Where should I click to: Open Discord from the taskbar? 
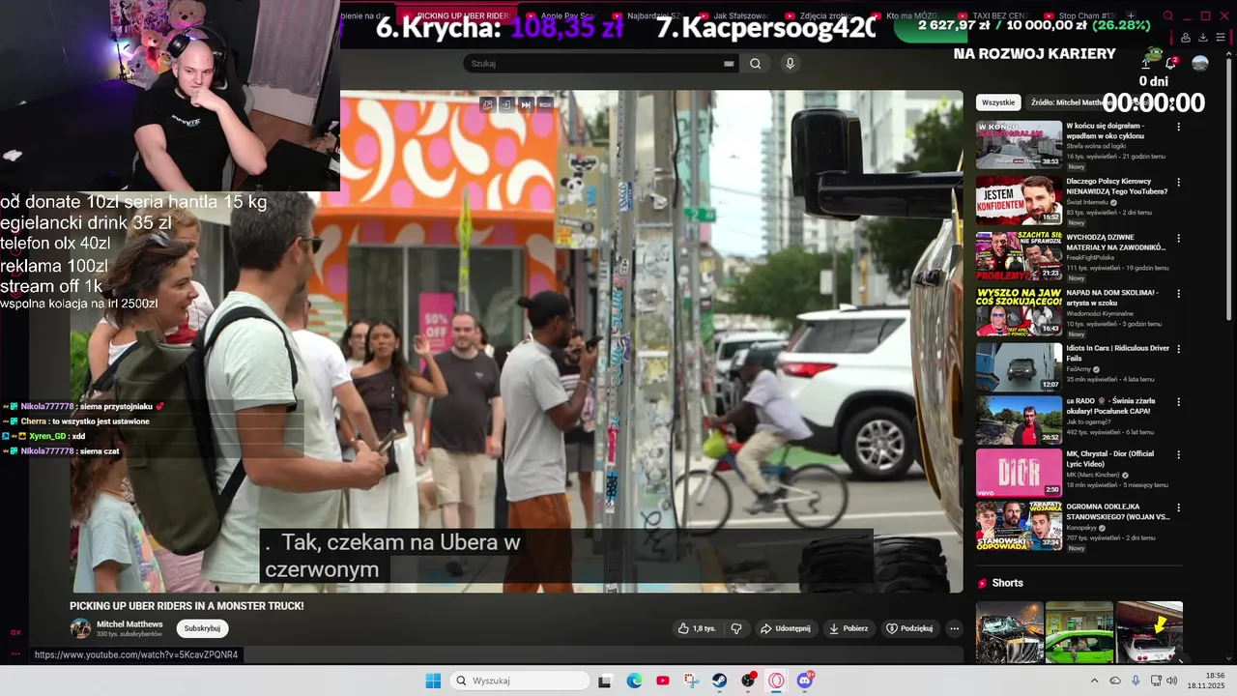click(805, 681)
